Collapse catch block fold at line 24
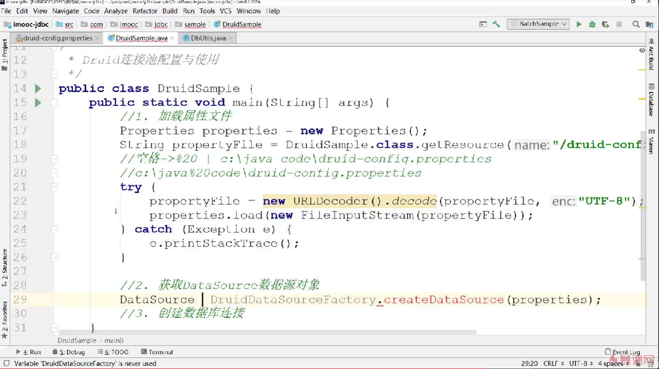659x369 pixels. 54,229
